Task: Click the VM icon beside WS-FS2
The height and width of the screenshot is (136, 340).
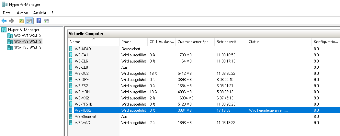Action: (x=71, y=86)
